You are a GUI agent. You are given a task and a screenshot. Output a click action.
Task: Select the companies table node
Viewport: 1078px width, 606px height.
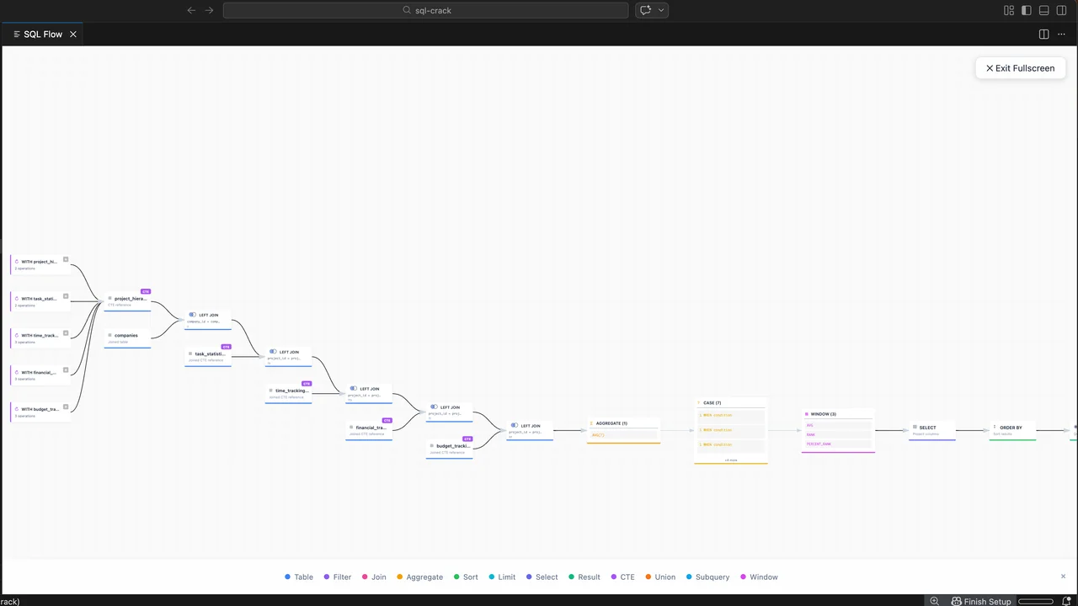coord(128,338)
